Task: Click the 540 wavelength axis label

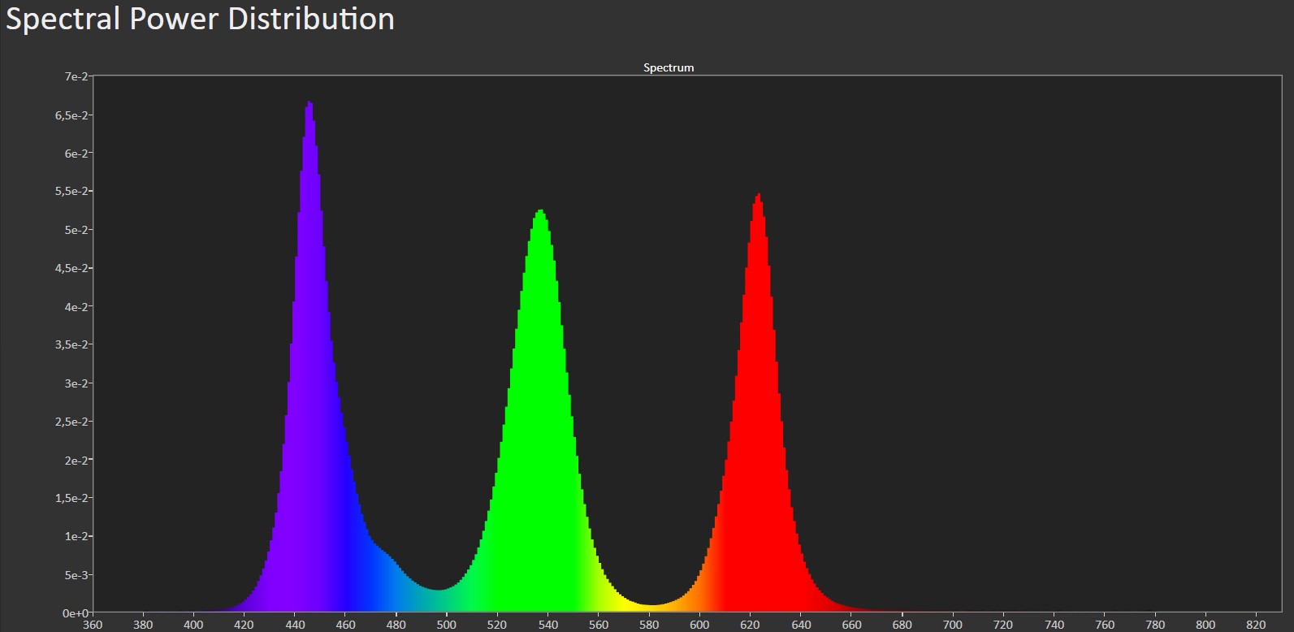Action: click(x=547, y=625)
